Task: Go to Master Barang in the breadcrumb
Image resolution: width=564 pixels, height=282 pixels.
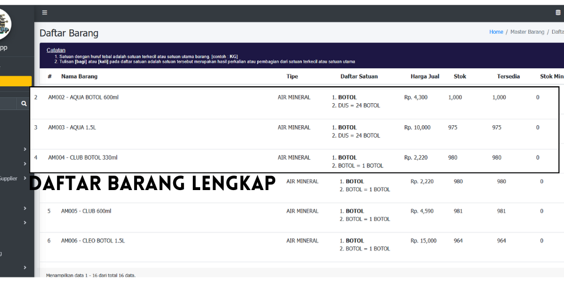Action: [527, 32]
